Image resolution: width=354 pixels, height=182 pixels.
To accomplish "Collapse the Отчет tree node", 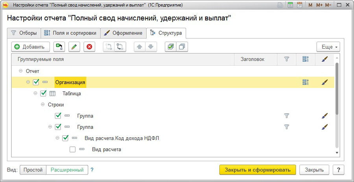I will pos(21,71).
